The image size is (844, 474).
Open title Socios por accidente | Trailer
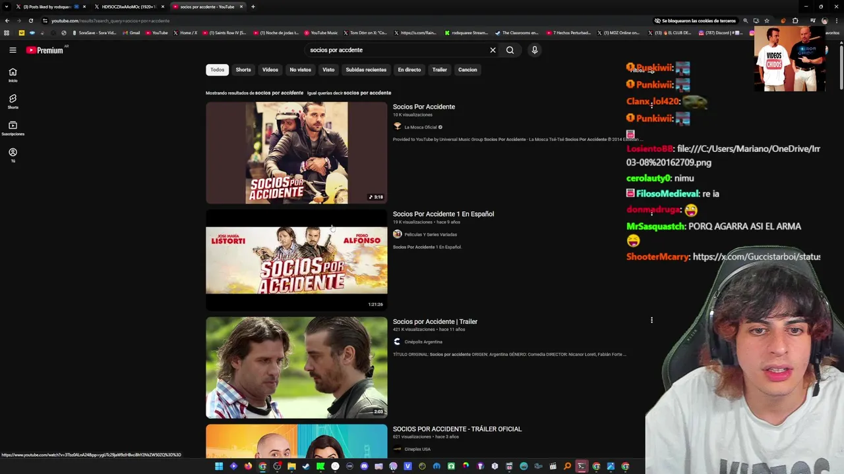click(x=435, y=322)
